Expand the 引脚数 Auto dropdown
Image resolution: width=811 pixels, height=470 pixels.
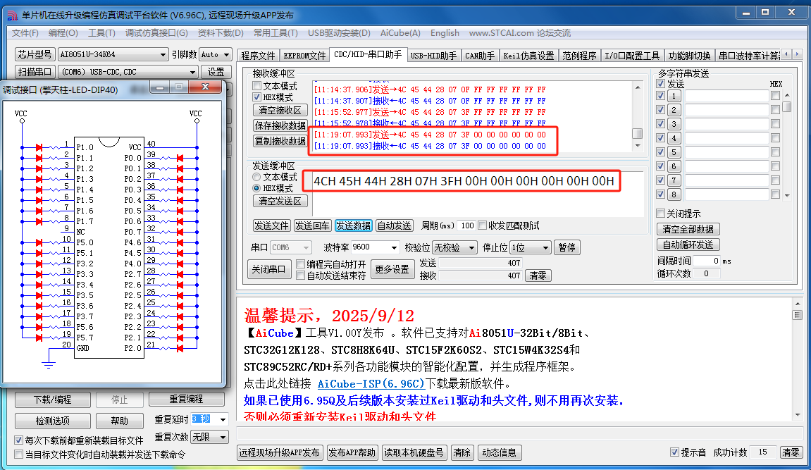pyautogui.click(x=224, y=54)
